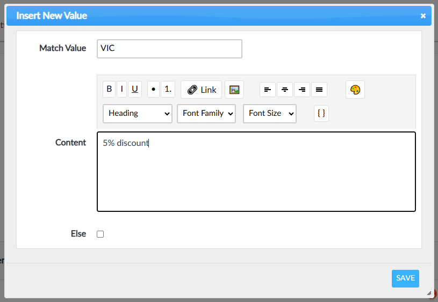Viewport: 438px width, 302px height.
Task: Enable the Else checkbox
Action: coord(100,234)
